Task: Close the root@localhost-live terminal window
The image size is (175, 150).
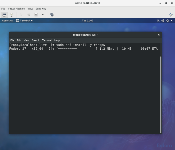Action: click(x=158, y=35)
